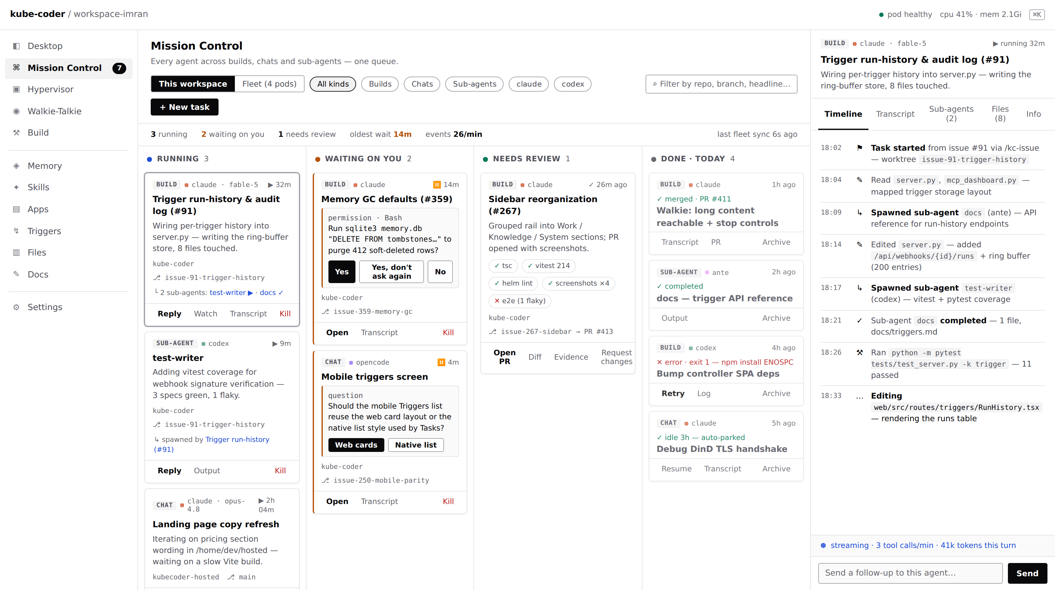The image size is (1055, 590).
Task: Open Desktop from the sidebar
Action: coord(68,46)
